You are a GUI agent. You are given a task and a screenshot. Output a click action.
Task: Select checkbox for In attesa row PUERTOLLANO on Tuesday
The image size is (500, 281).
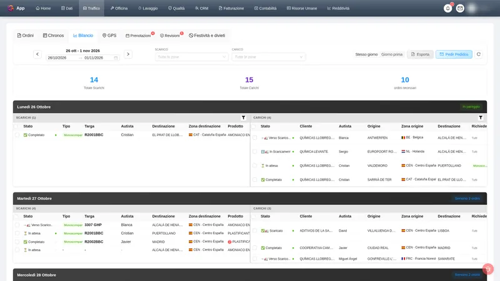click(17, 233)
